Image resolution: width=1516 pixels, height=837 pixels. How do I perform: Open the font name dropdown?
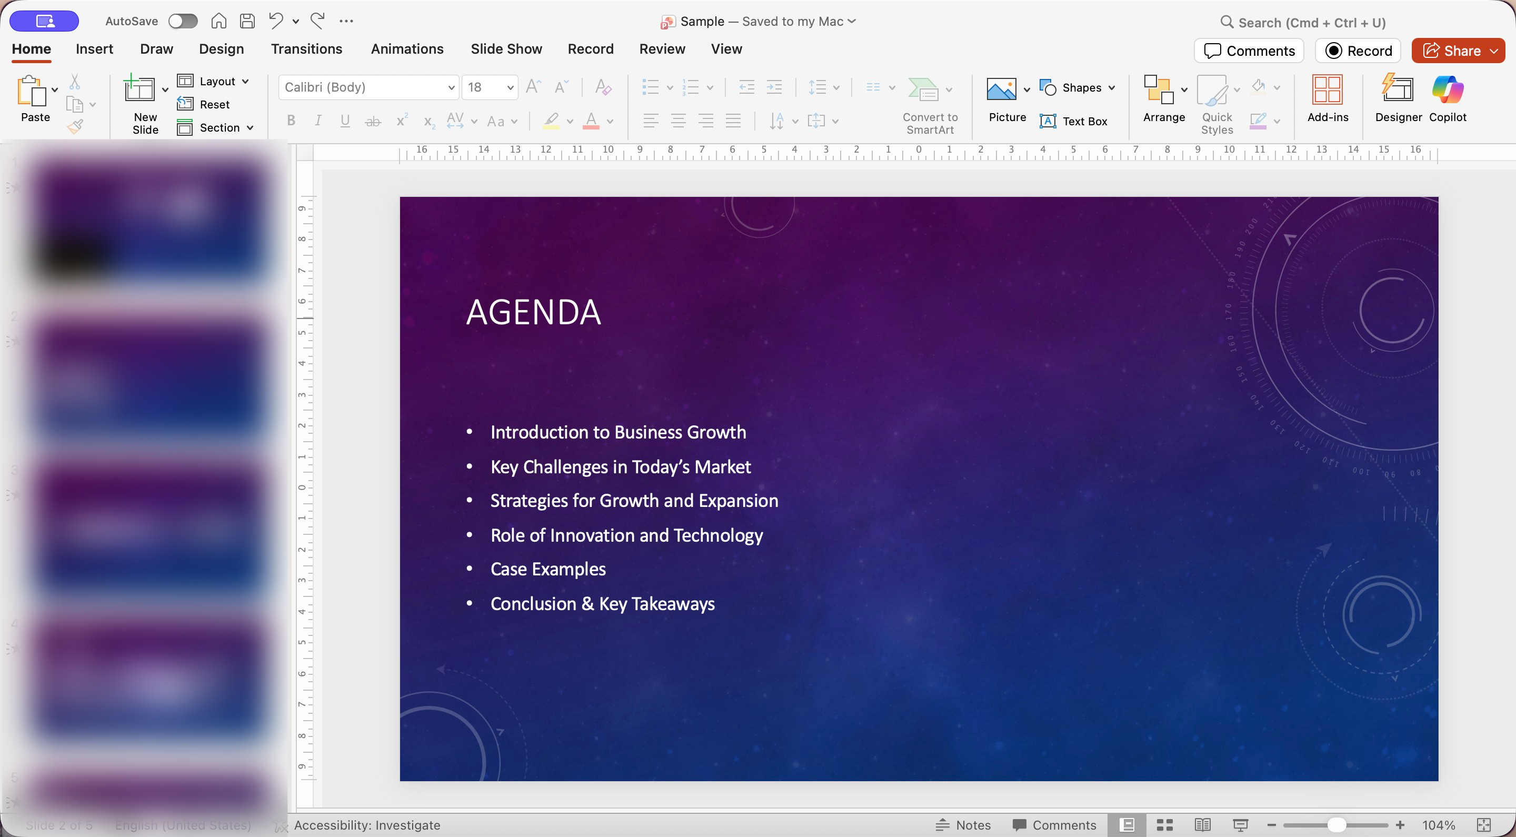pos(451,88)
